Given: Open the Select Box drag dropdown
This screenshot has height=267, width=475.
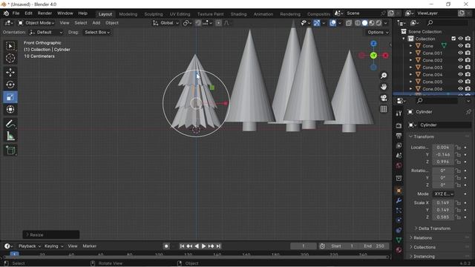Looking at the screenshot, I should point(97,33).
